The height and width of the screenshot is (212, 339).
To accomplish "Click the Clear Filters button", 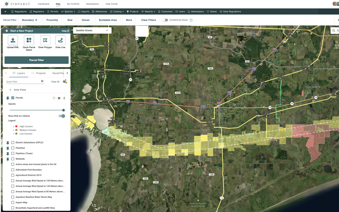I will coord(148,20).
